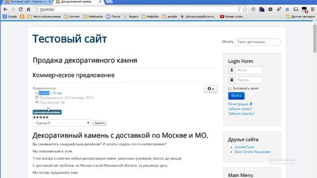The width and height of the screenshot is (317, 178).
Task: Open the 'Блог Олега Касьянова' link
Action: click(253, 152)
